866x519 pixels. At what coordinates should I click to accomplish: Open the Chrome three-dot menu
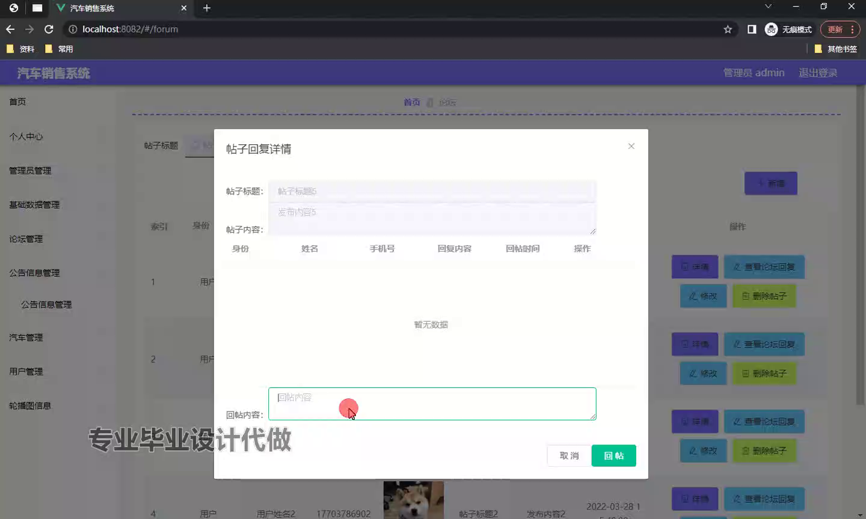click(852, 29)
